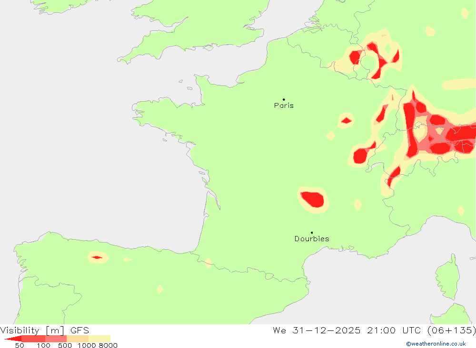Screen dimensions: 476x348
Task: Click the darkest red legend arrow swatch
Action: (x=13, y=339)
